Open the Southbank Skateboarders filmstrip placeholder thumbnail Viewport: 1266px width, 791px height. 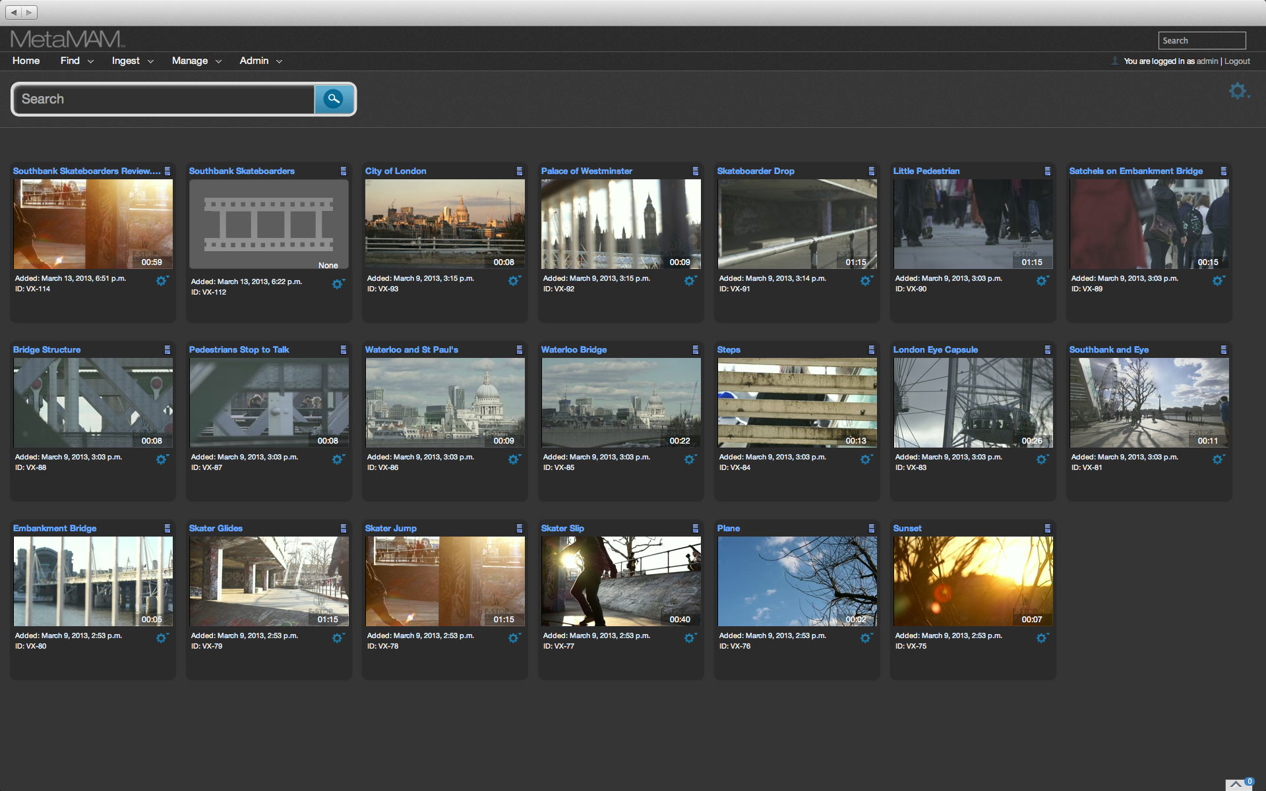[x=269, y=224]
